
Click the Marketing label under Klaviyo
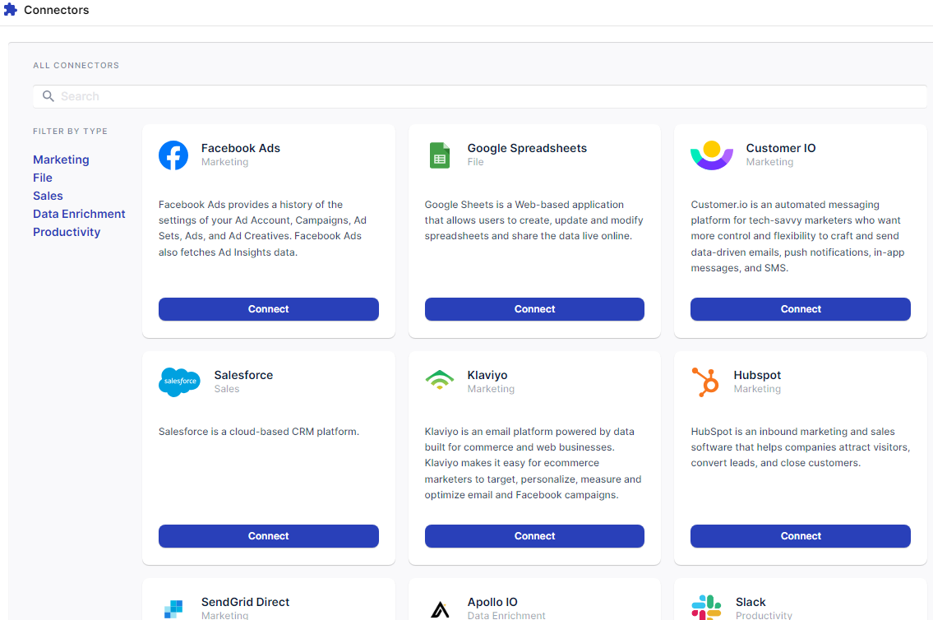(491, 389)
